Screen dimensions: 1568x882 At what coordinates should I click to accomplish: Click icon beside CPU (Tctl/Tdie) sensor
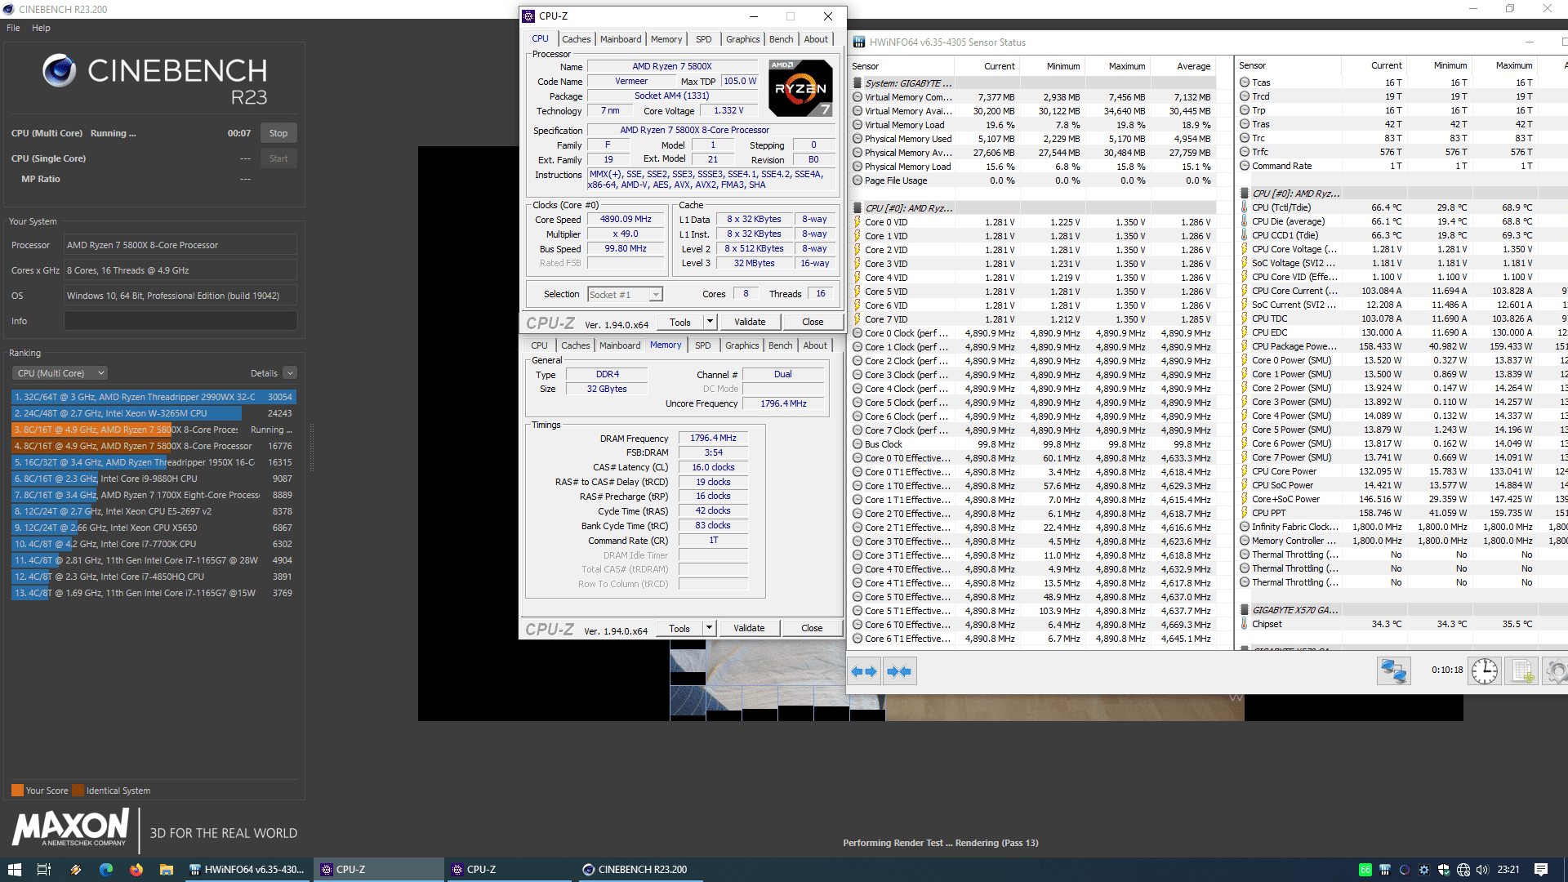[x=1245, y=207]
